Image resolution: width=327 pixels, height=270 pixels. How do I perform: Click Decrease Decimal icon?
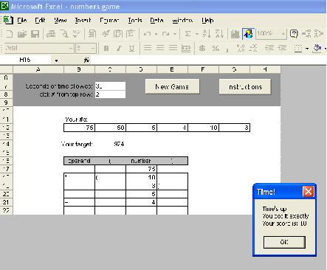click(253, 48)
